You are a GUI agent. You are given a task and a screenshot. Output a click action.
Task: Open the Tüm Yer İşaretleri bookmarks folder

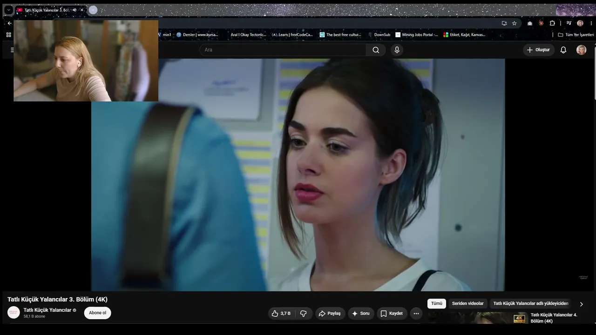pos(576,34)
